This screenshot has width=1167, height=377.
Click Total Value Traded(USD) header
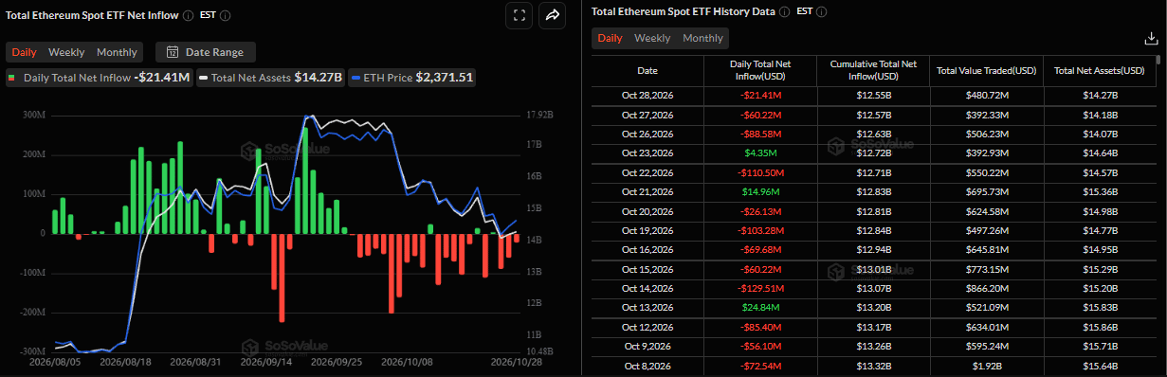[986, 70]
